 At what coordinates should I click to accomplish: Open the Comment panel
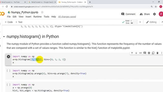coord(128,14)
